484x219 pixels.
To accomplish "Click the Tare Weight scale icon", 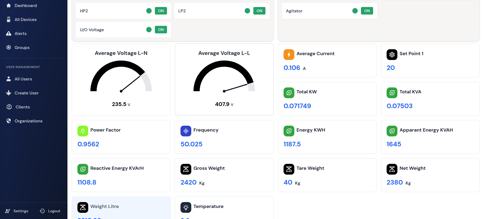I will [289, 169].
